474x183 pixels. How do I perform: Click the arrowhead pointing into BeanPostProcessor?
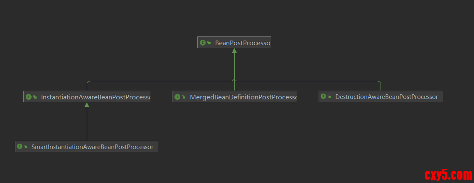point(234,51)
